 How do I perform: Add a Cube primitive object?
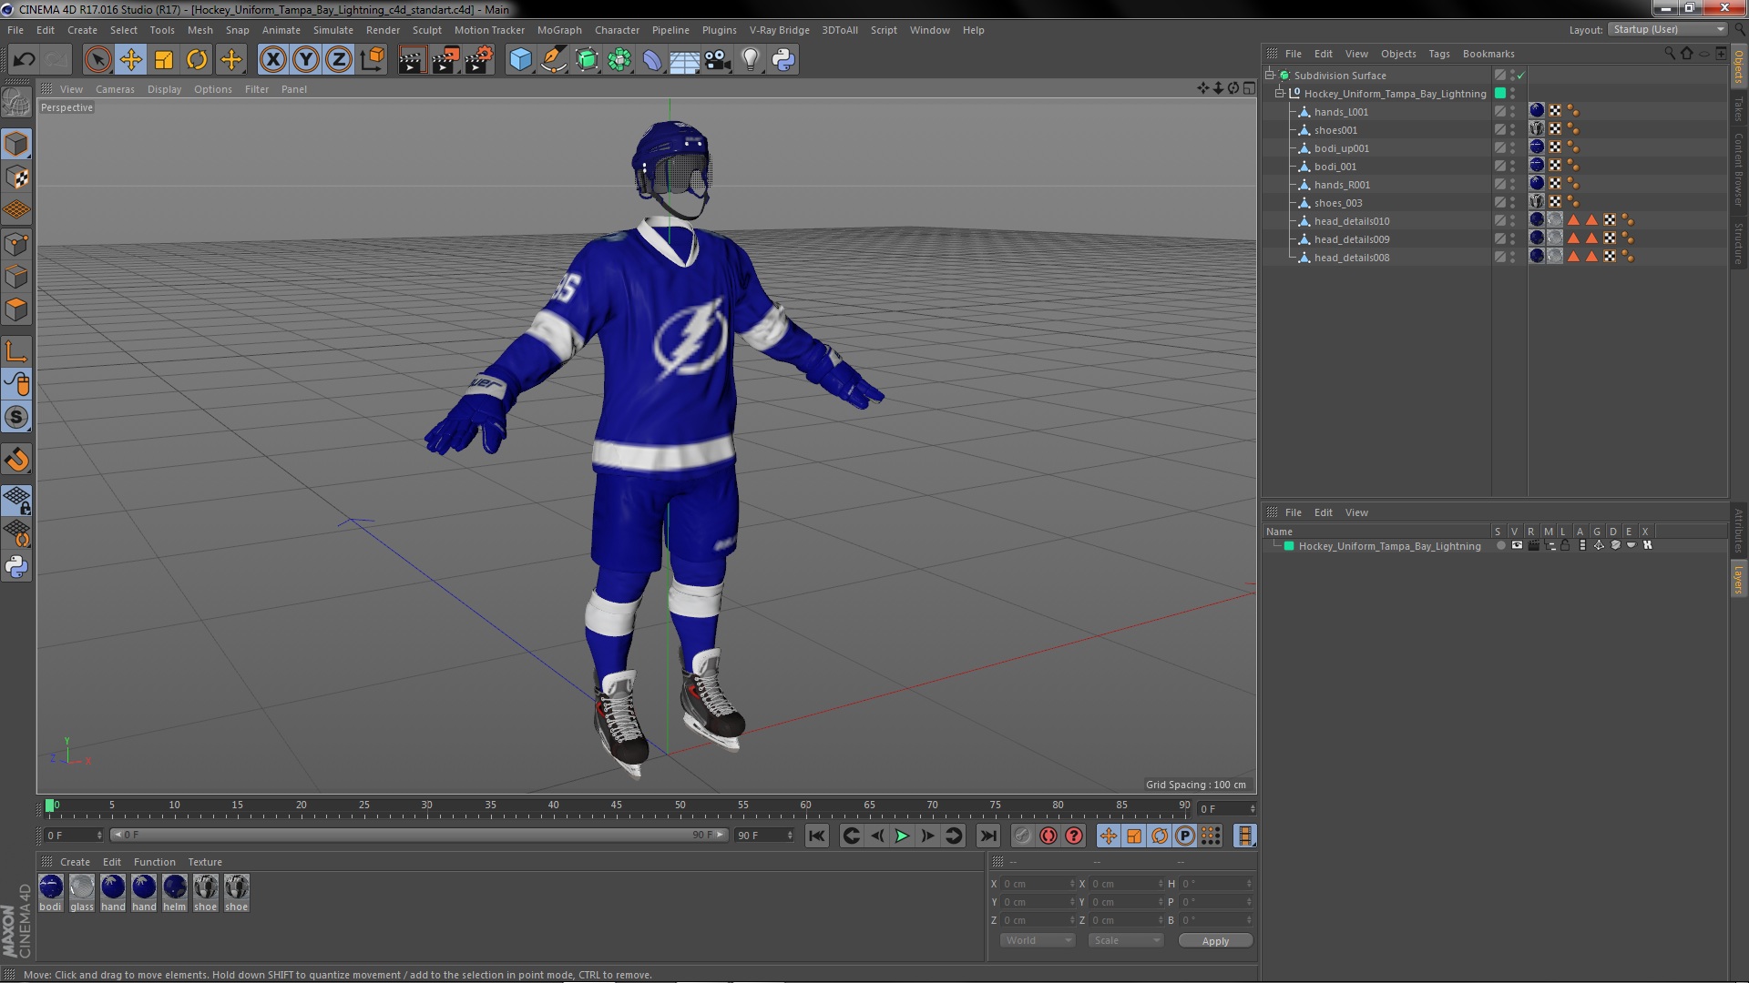520,60
